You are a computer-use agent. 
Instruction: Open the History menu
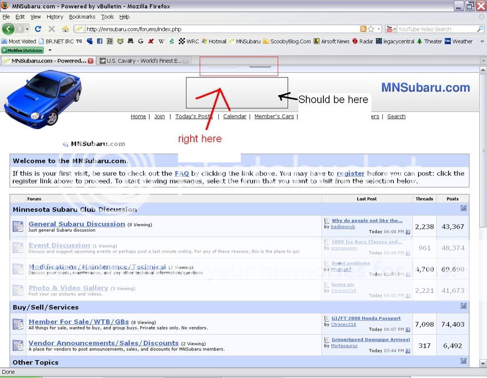pos(55,17)
